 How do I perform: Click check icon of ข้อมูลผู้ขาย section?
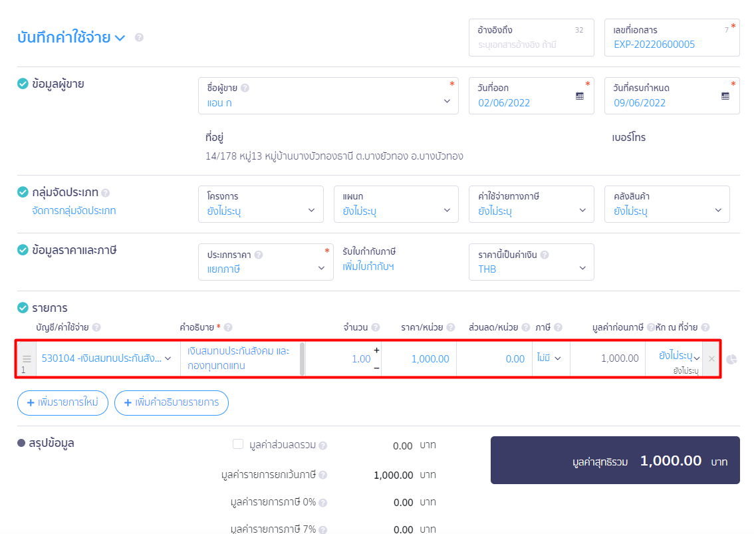[x=23, y=84]
